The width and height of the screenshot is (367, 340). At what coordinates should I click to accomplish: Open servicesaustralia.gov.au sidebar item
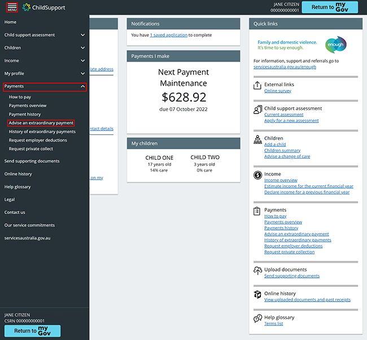[x=28, y=238]
